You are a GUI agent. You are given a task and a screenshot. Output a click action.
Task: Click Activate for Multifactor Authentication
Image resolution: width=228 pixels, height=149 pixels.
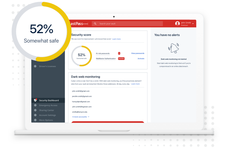(141, 58)
